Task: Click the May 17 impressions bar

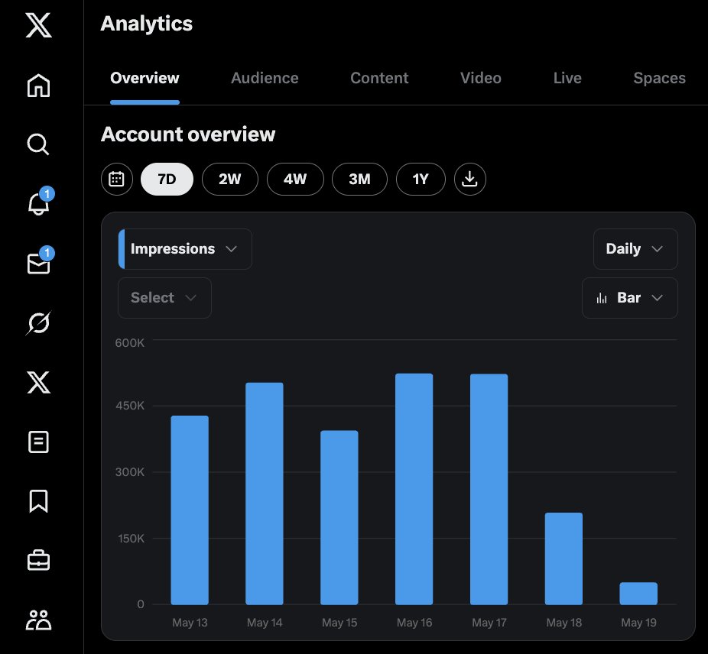Action: [x=489, y=489]
